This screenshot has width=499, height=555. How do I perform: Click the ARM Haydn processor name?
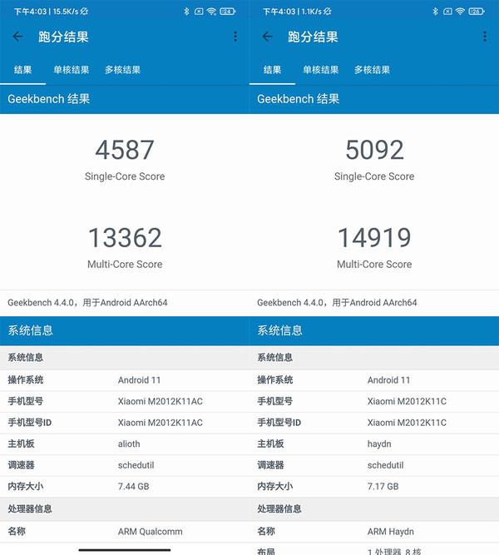pos(391,532)
